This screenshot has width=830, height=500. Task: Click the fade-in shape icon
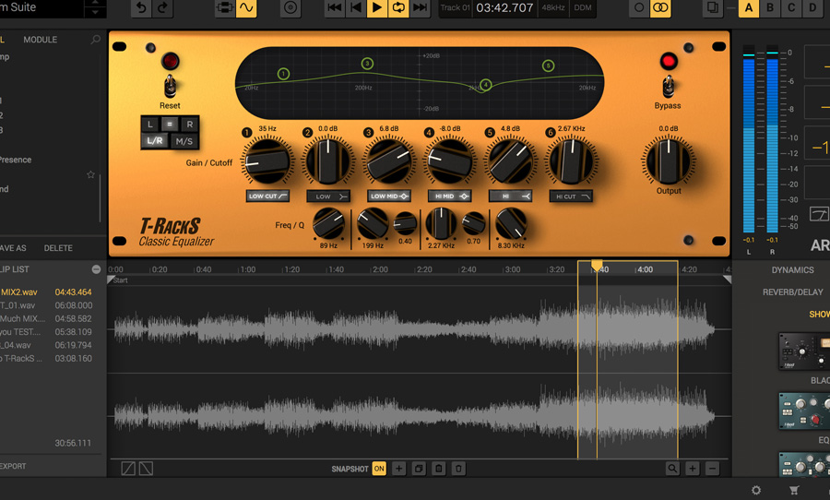(128, 469)
